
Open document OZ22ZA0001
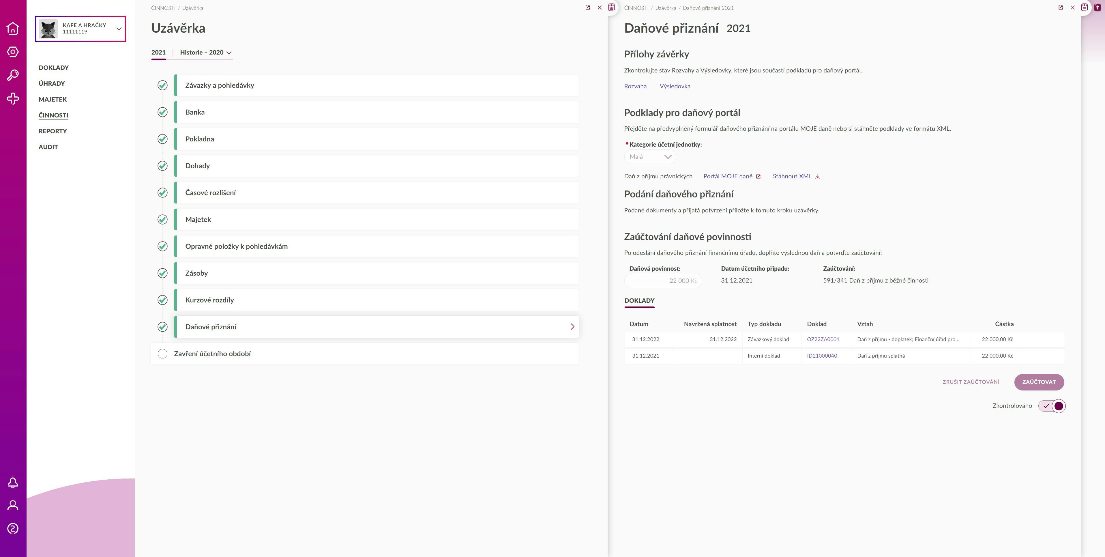[x=823, y=339]
